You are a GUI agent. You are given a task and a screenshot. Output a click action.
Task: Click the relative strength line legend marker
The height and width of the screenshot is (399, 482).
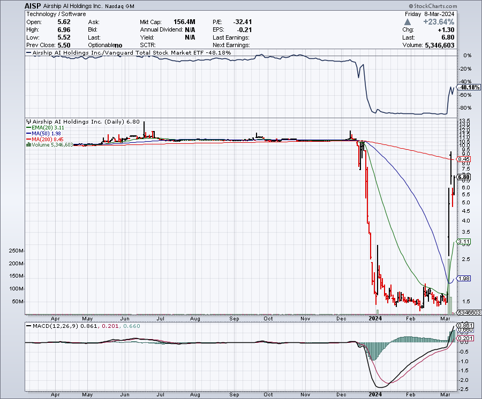[x=29, y=53]
